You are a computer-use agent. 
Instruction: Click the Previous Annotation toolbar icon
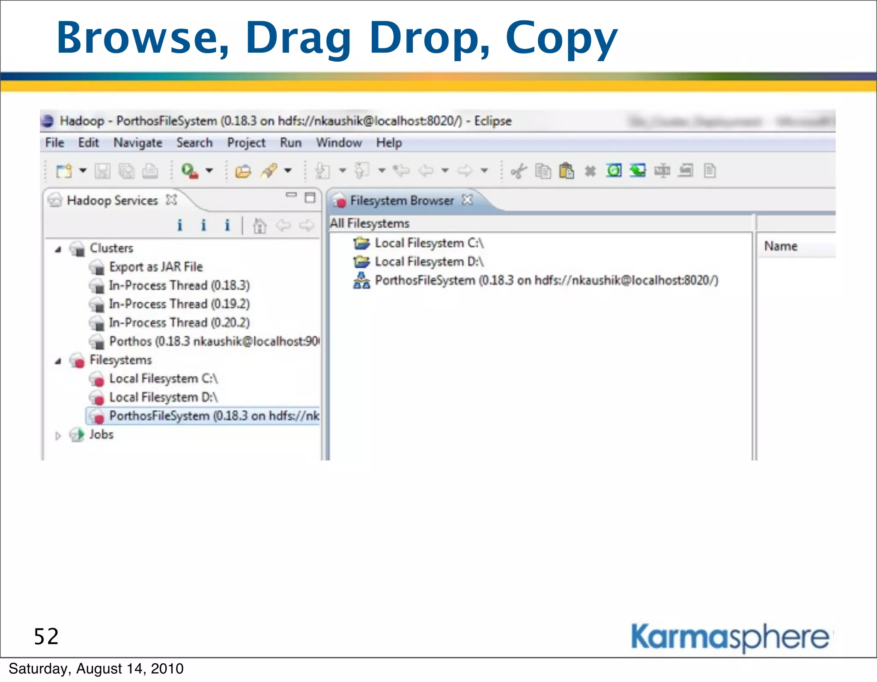[x=362, y=170]
